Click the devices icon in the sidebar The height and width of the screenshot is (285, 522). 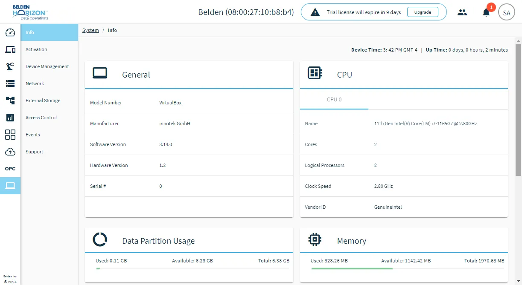click(10, 49)
